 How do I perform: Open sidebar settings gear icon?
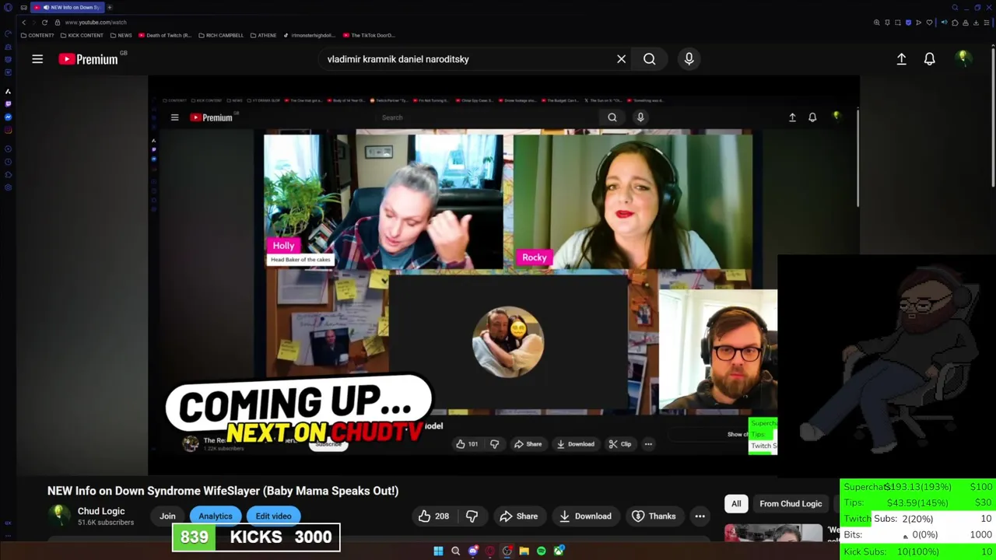click(x=8, y=187)
